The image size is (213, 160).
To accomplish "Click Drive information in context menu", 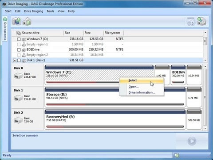I will click(142, 92).
